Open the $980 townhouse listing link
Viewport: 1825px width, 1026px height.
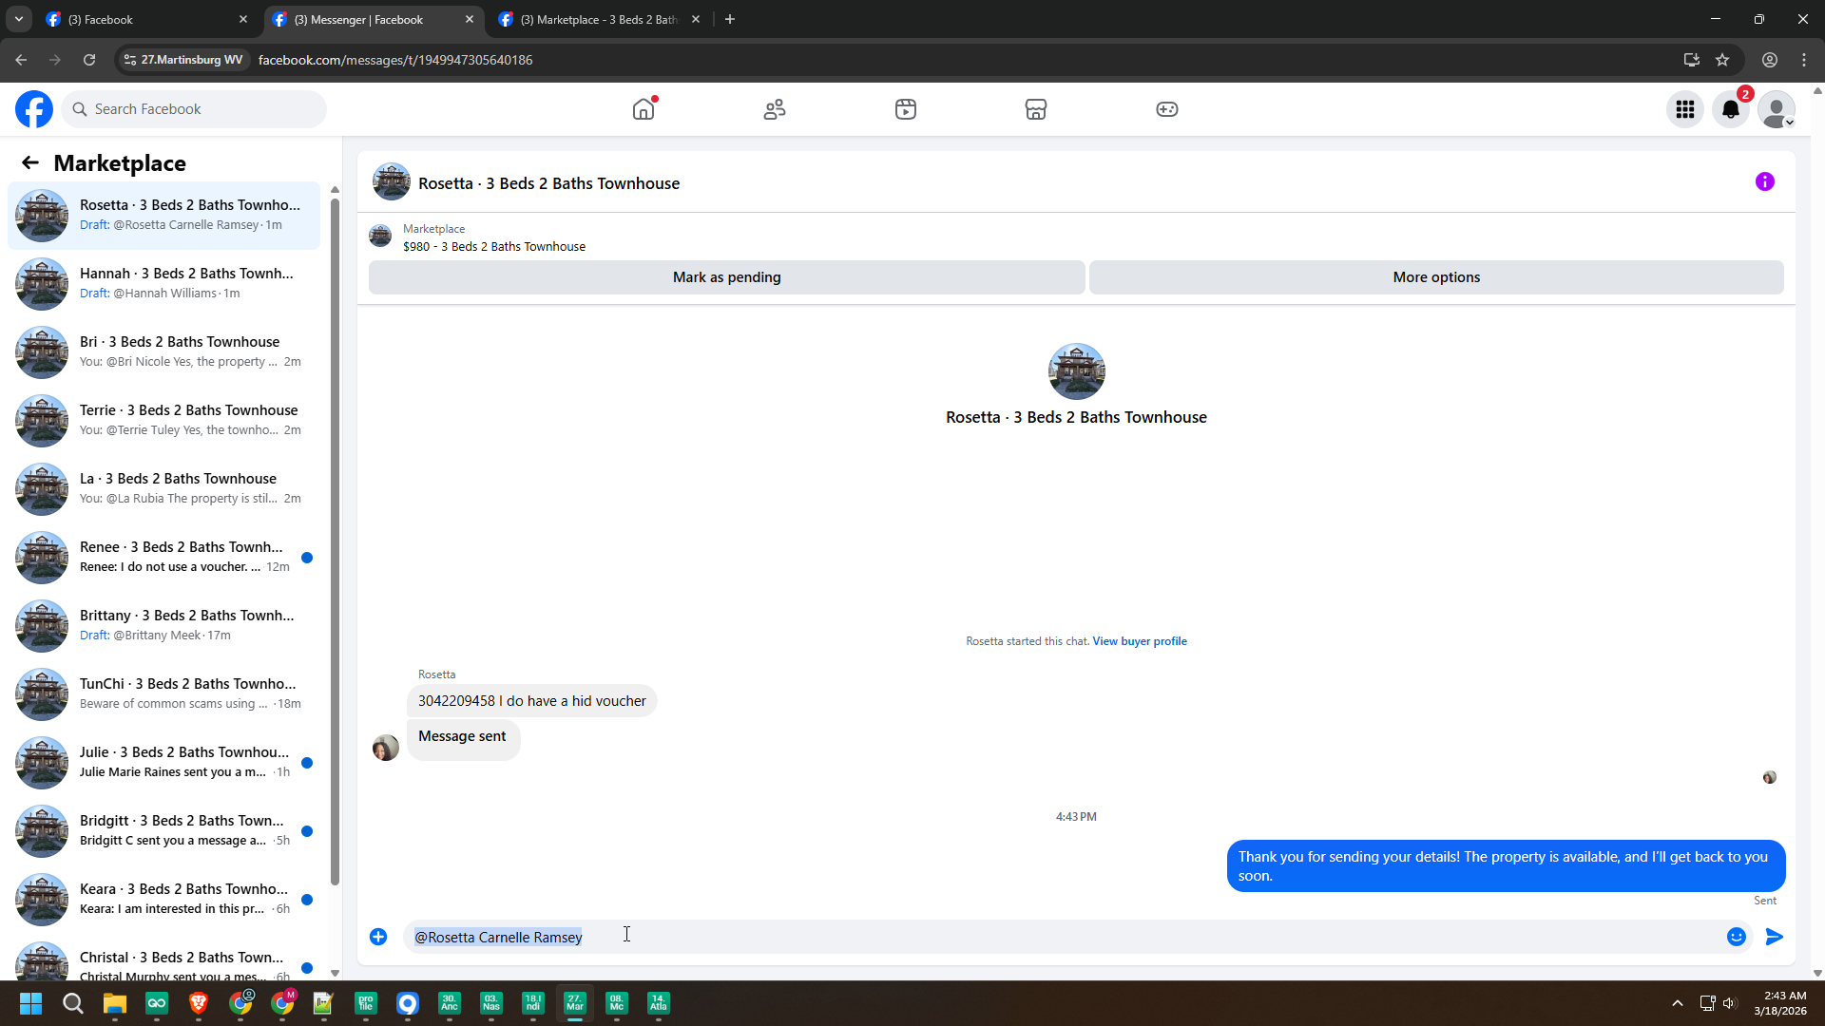coord(494,246)
